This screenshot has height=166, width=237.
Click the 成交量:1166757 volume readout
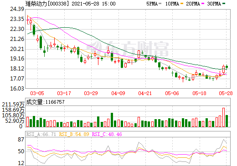(x=45, y=102)
